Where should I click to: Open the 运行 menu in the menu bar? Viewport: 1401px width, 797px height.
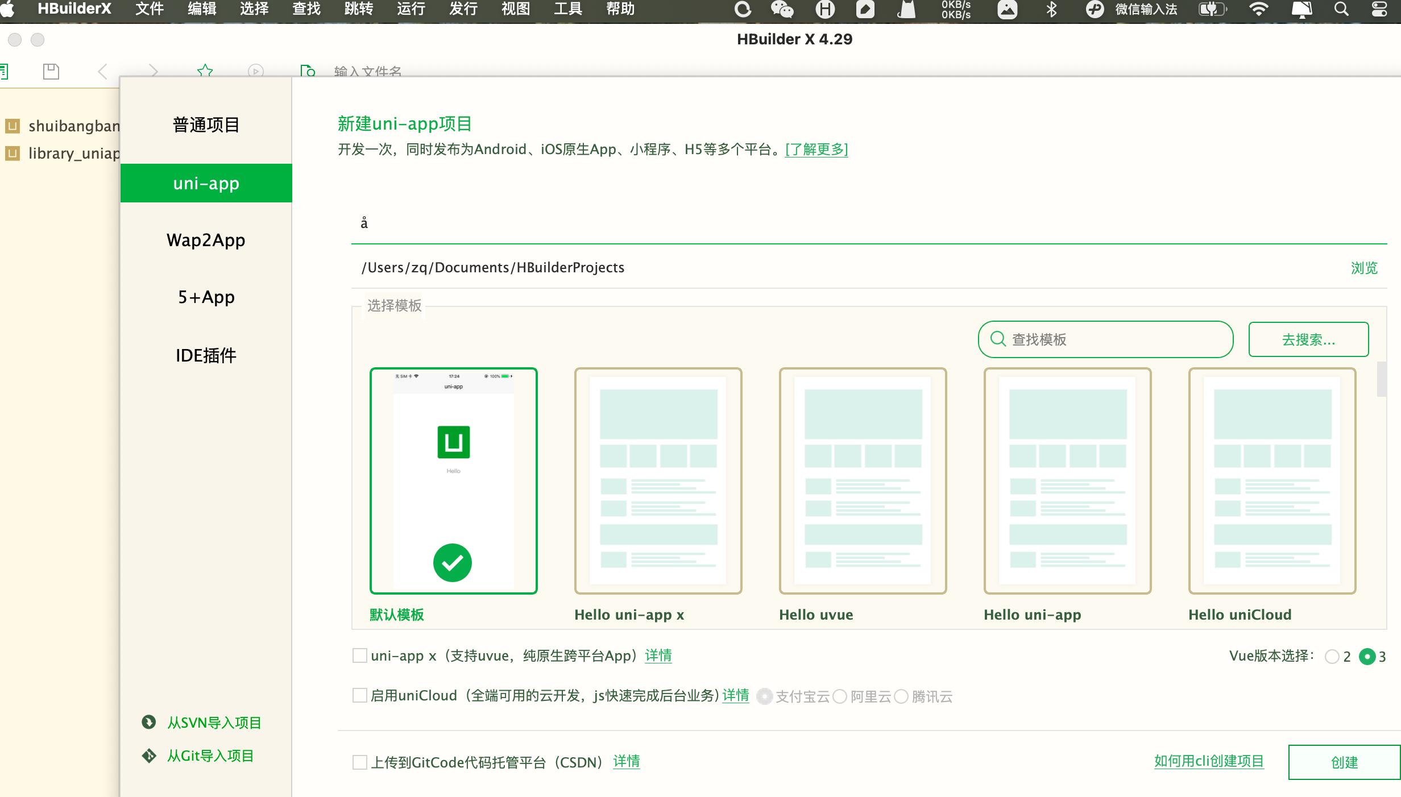(x=411, y=9)
